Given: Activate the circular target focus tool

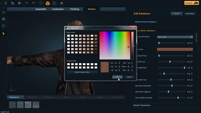Looking at the screenshot, I should point(3,26).
